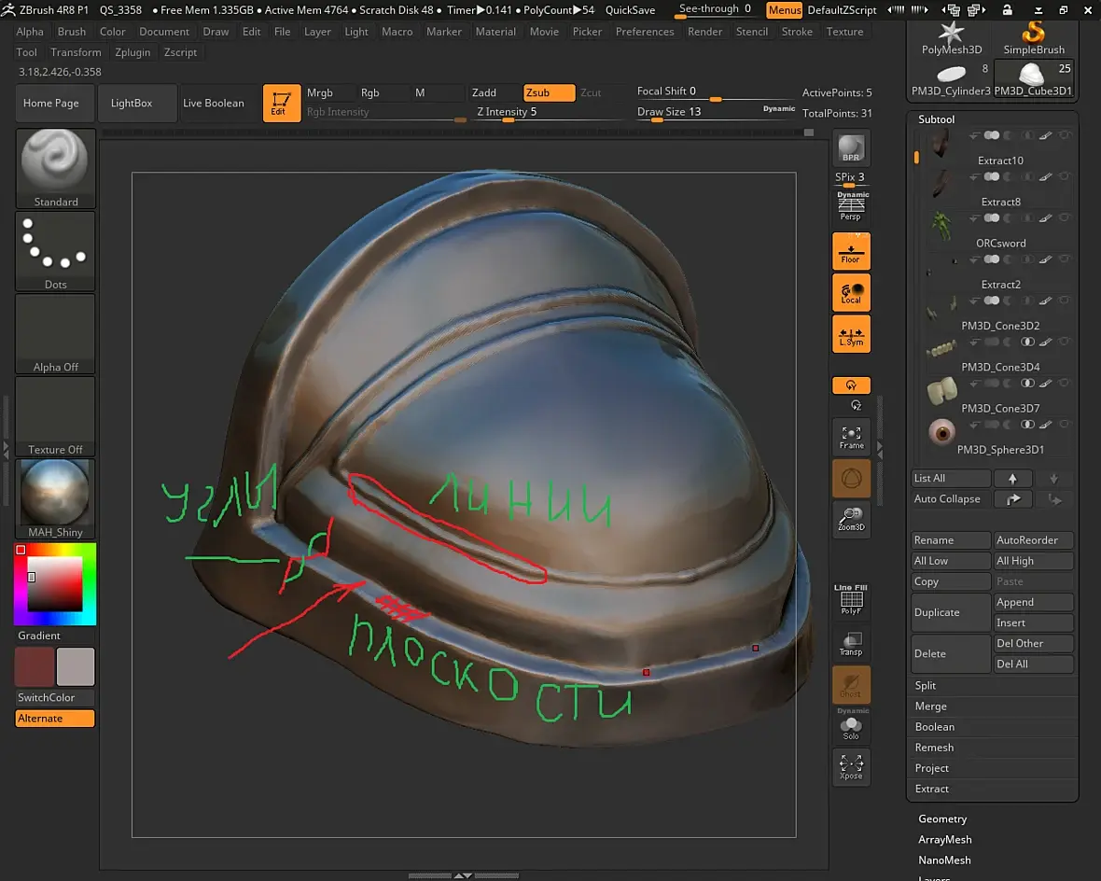This screenshot has width=1101, height=881.
Task: Toggle the Alternate color button
Action: pos(55,718)
